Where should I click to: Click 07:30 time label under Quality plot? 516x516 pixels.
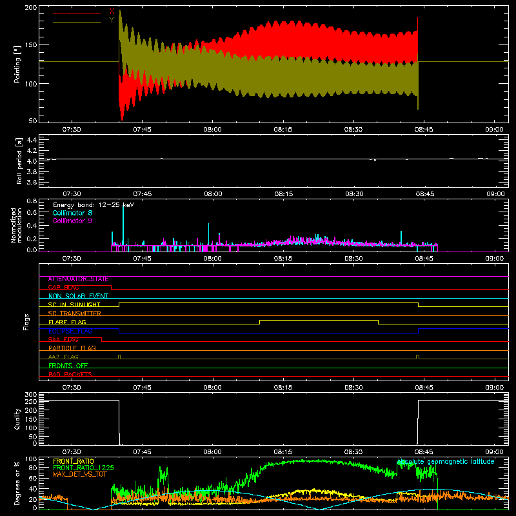click(72, 452)
